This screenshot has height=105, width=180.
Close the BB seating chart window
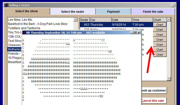(139, 33)
